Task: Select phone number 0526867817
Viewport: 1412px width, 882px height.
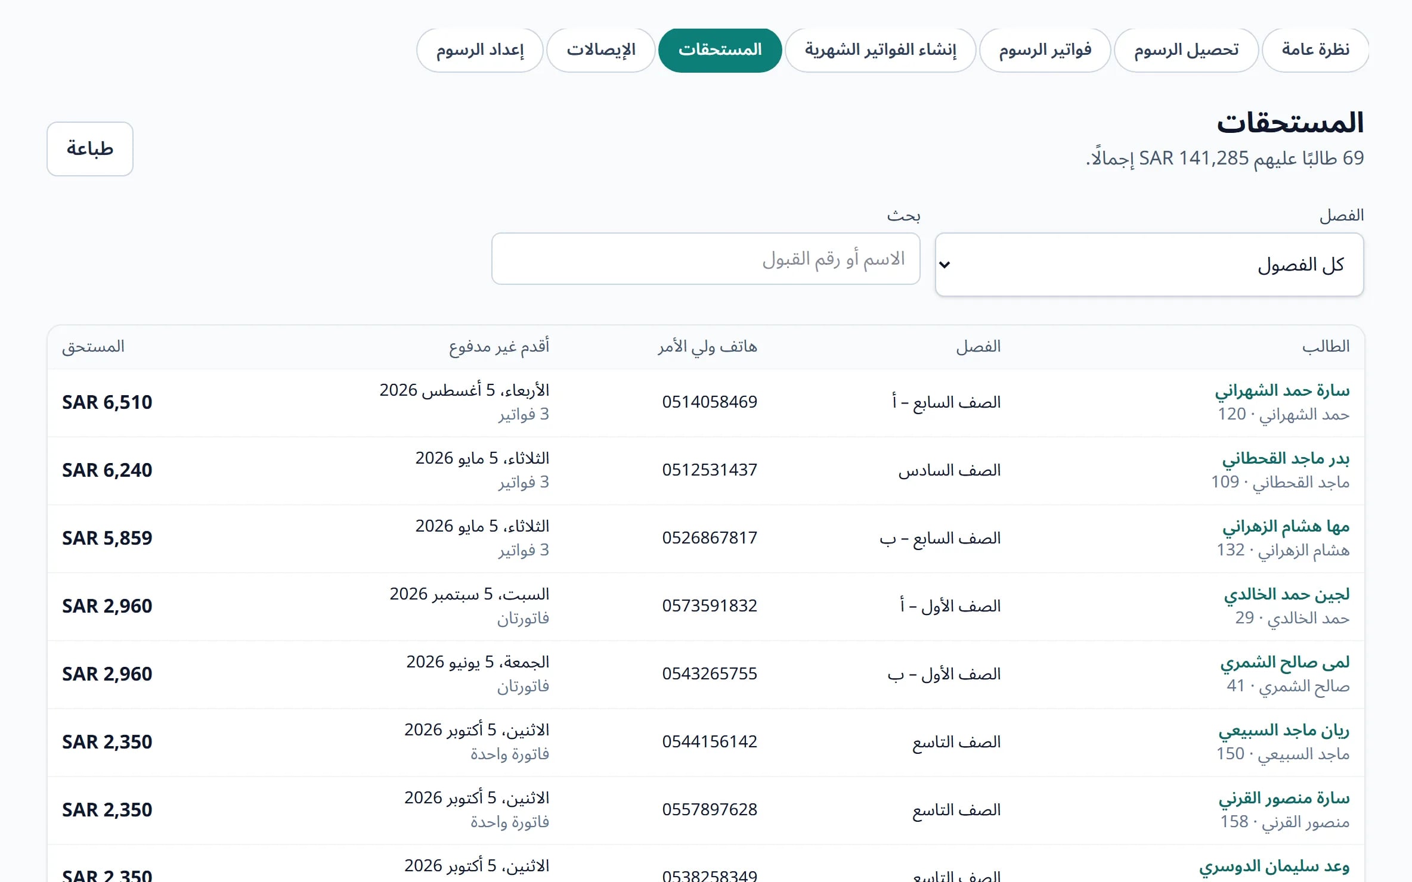Action: tap(710, 538)
